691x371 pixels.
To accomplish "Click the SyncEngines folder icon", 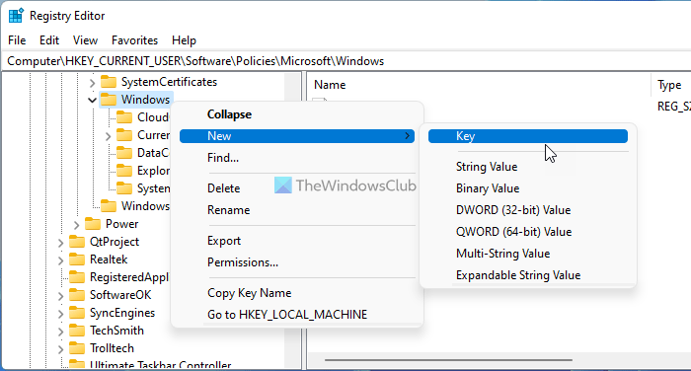I will point(77,313).
